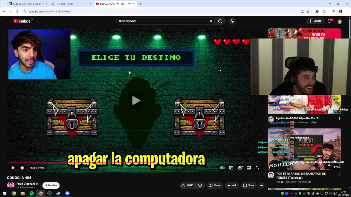Open the blue shield extension
The height and width of the screenshot is (197, 351).
317,11
